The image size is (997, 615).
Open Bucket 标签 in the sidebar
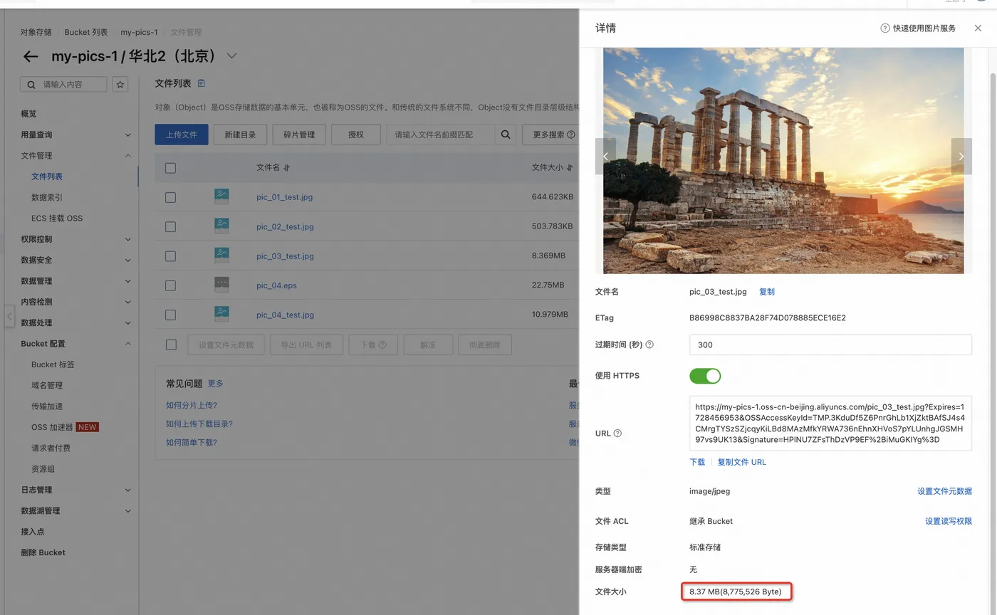[53, 364]
